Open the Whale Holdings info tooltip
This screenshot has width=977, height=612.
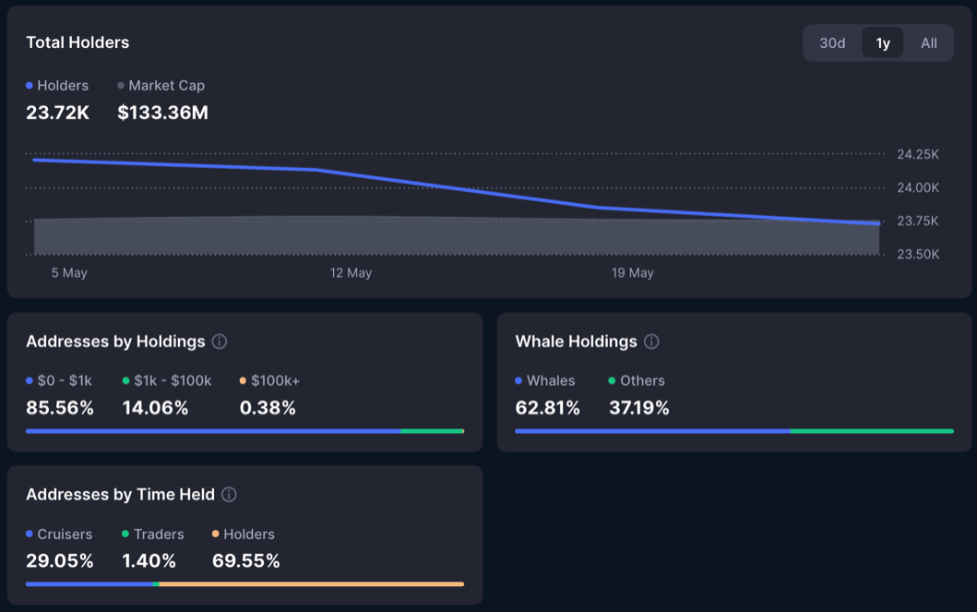click(x=650, y=342)
